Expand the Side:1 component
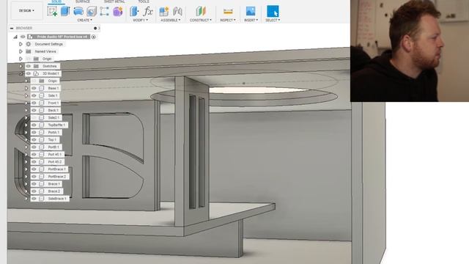 click(x=26, y=95)
